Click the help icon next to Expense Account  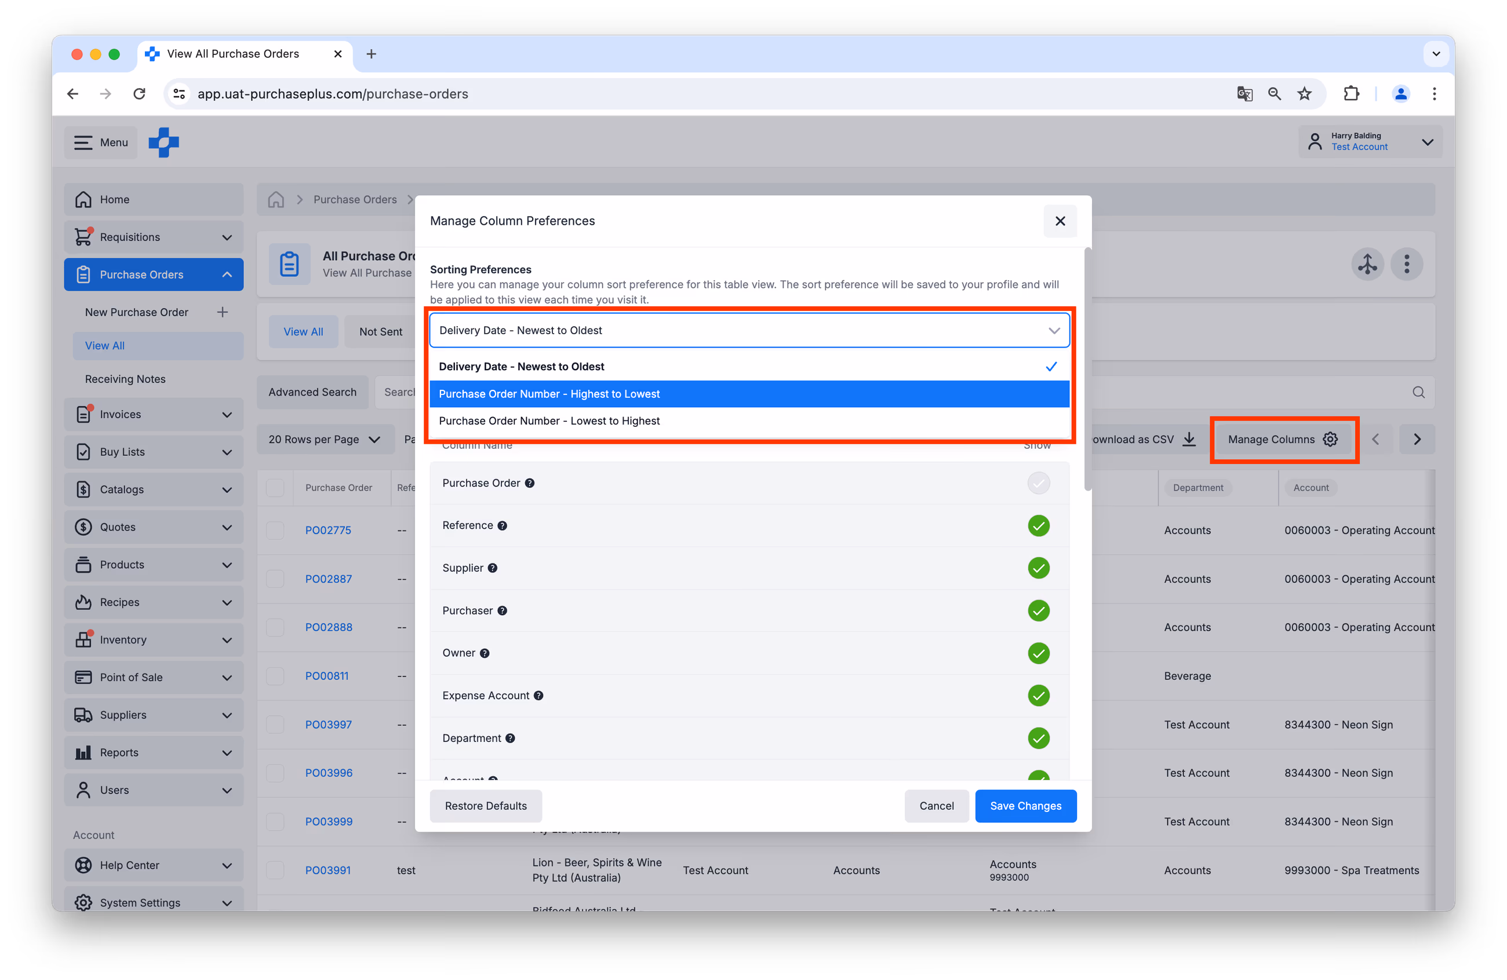coord(538,695)
